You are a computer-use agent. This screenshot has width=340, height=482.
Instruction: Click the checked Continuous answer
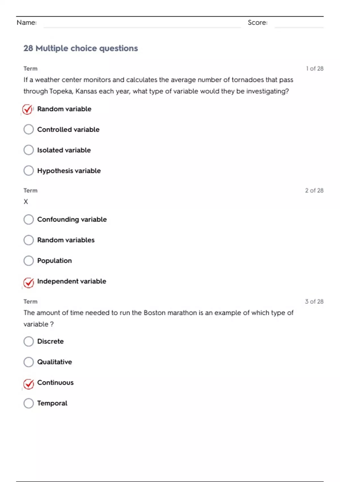29,384
